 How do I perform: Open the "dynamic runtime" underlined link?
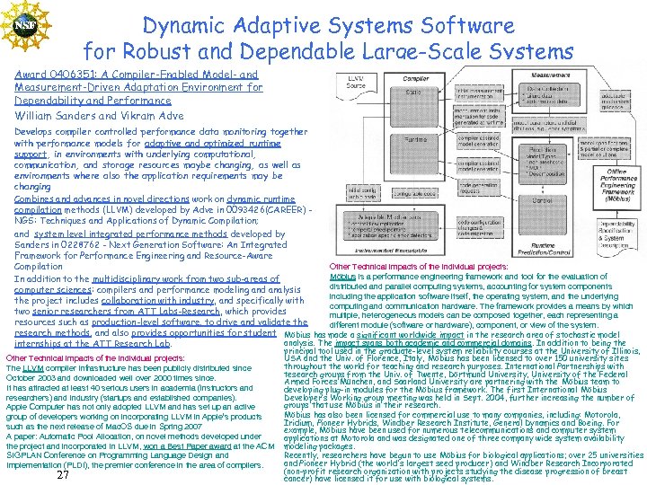(261, 199)
